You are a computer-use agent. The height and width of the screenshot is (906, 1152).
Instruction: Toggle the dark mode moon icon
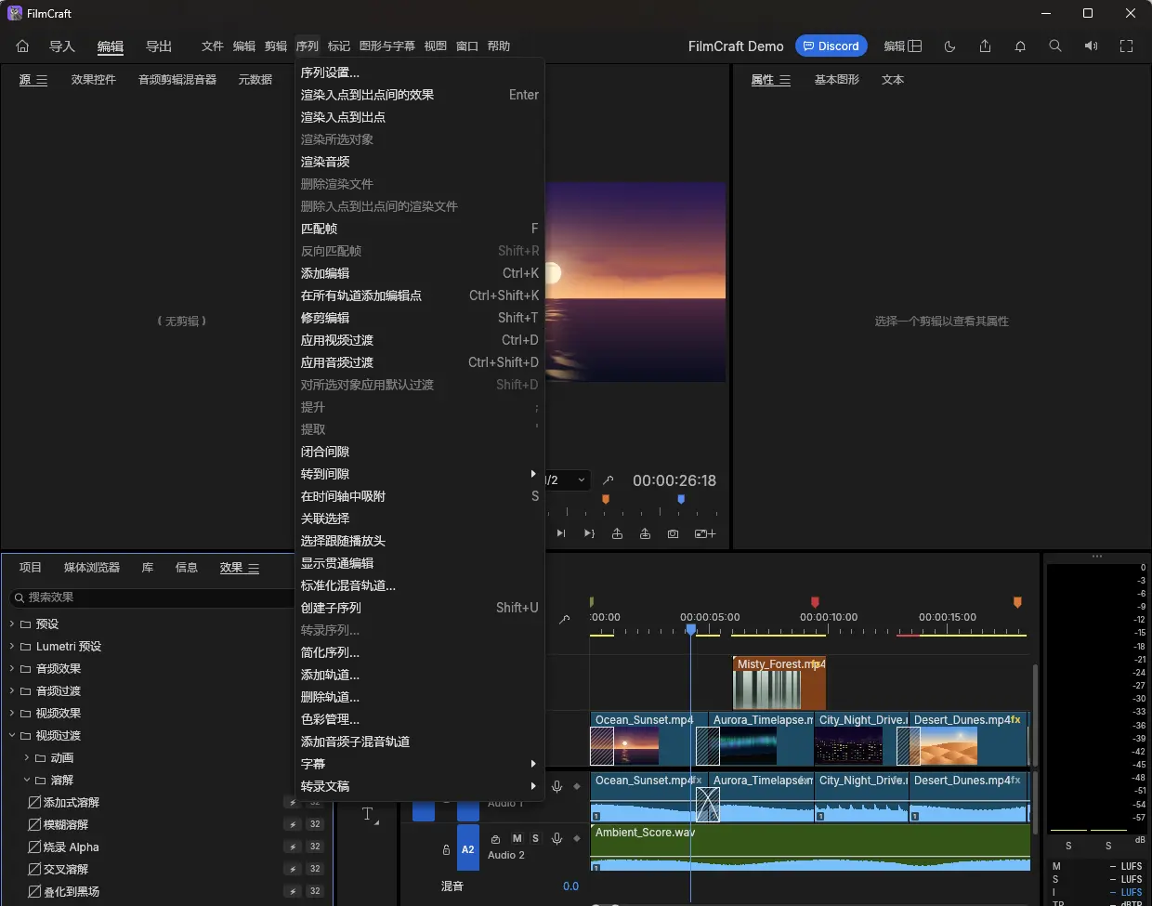tap(949, 46)
